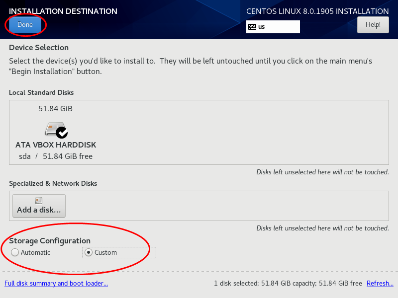Click the keyboard icon beside the us layout
The image size is (398, 298).
(x=252, y=27)
